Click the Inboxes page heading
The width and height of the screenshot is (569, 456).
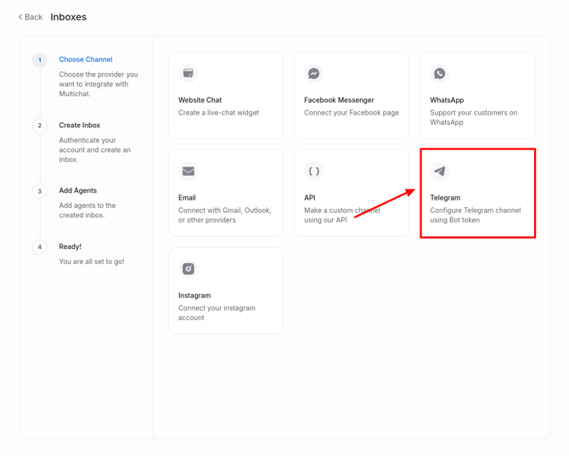(69, 17)
